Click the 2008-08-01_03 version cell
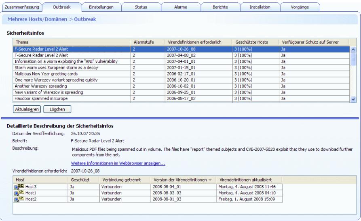The height and width of the screenshot is (221, 361). (x=184, y=199)
